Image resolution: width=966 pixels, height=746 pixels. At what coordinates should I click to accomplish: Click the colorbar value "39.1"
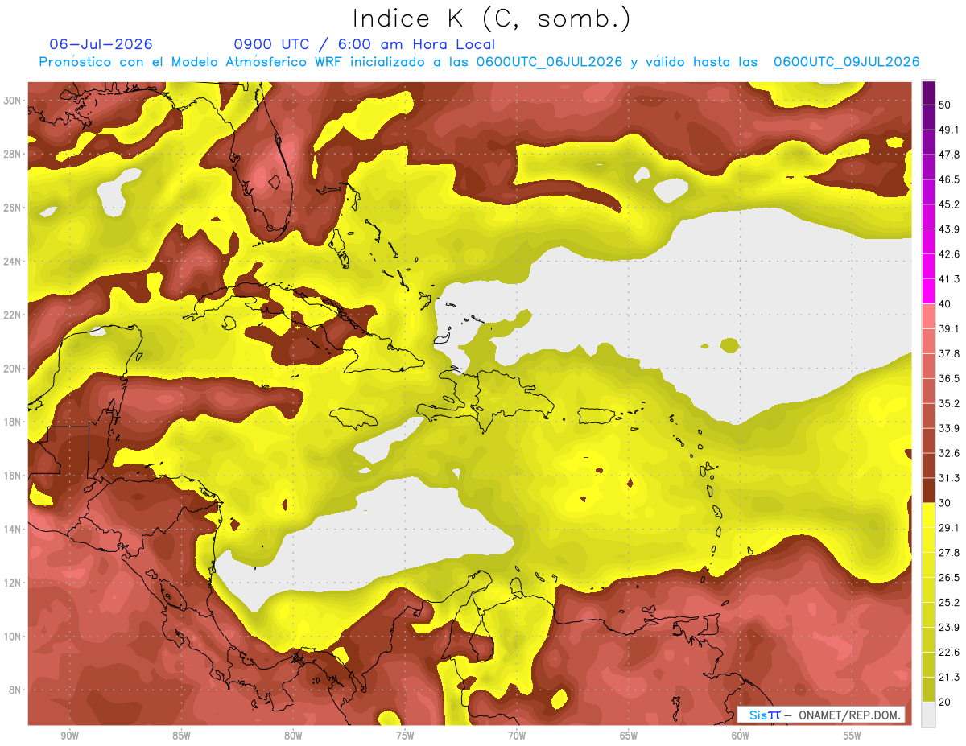(949, 329)
